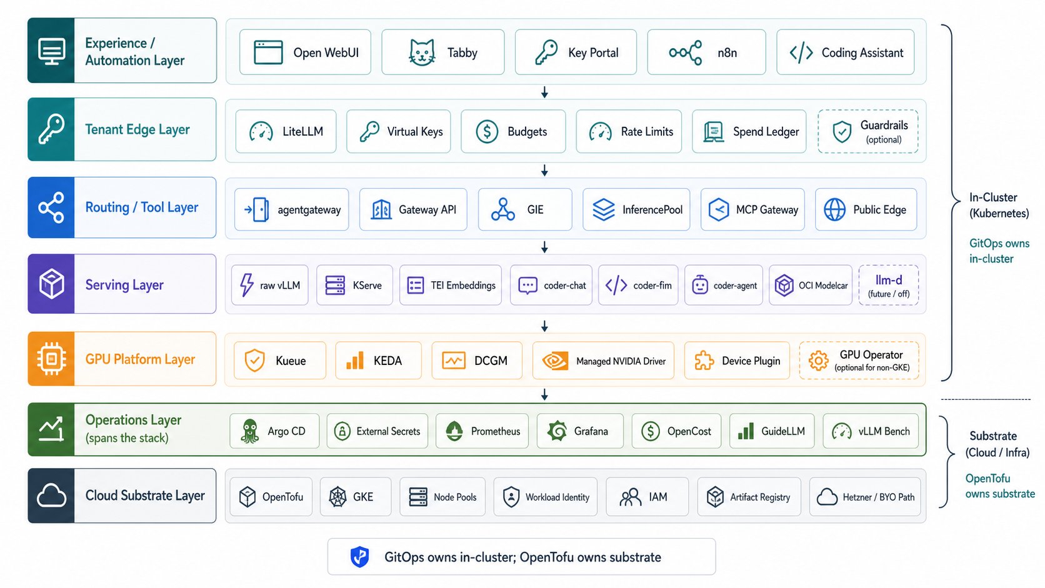Viewport: 1045px width, 588px height.
Task: Click the Workload Identity shield icon
Action: (x=511, y=497)
